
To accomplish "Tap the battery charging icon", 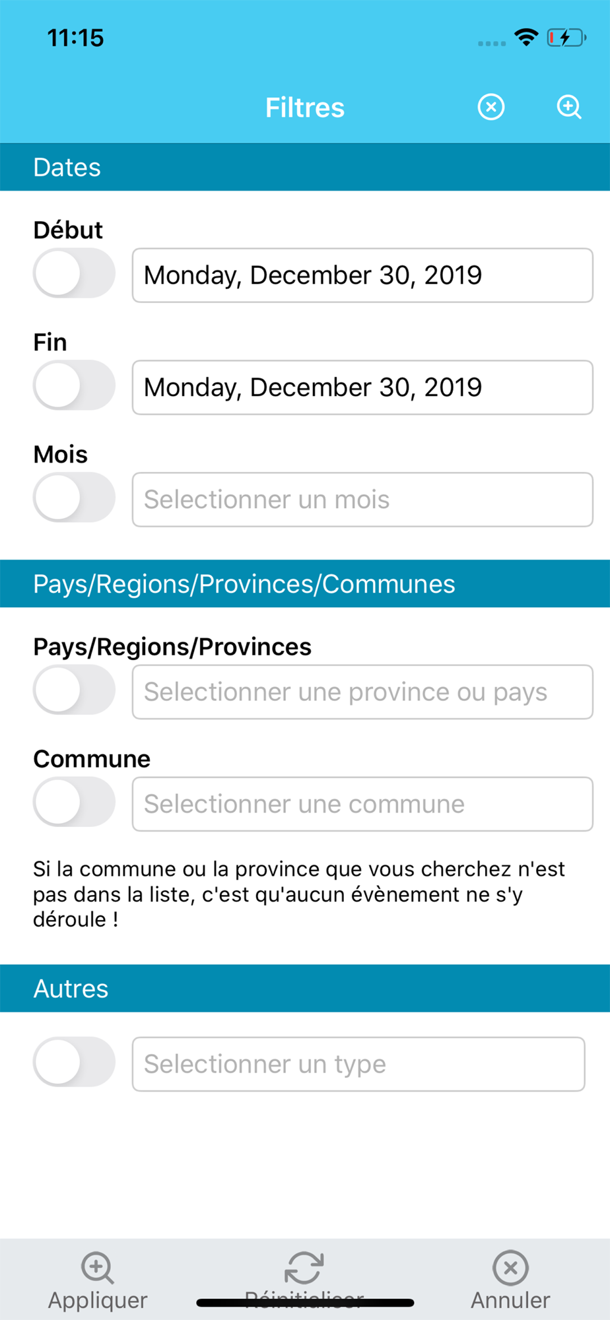I will pos(566,38).
